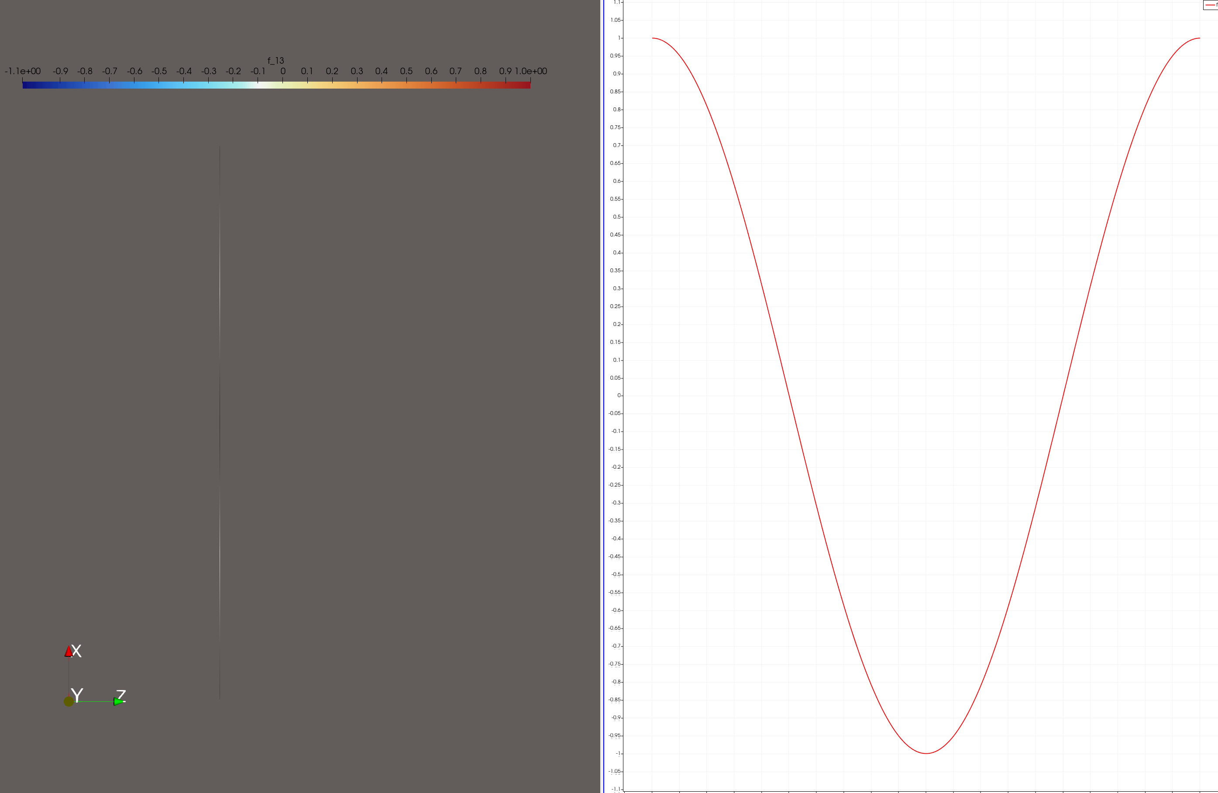Click the left starting point of the red curve

click(653, 38)
